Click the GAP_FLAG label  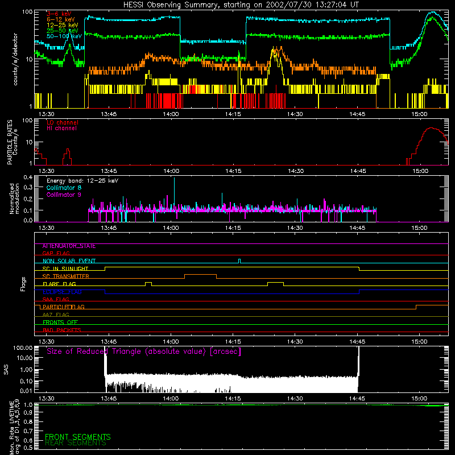(x=56, y=253)
